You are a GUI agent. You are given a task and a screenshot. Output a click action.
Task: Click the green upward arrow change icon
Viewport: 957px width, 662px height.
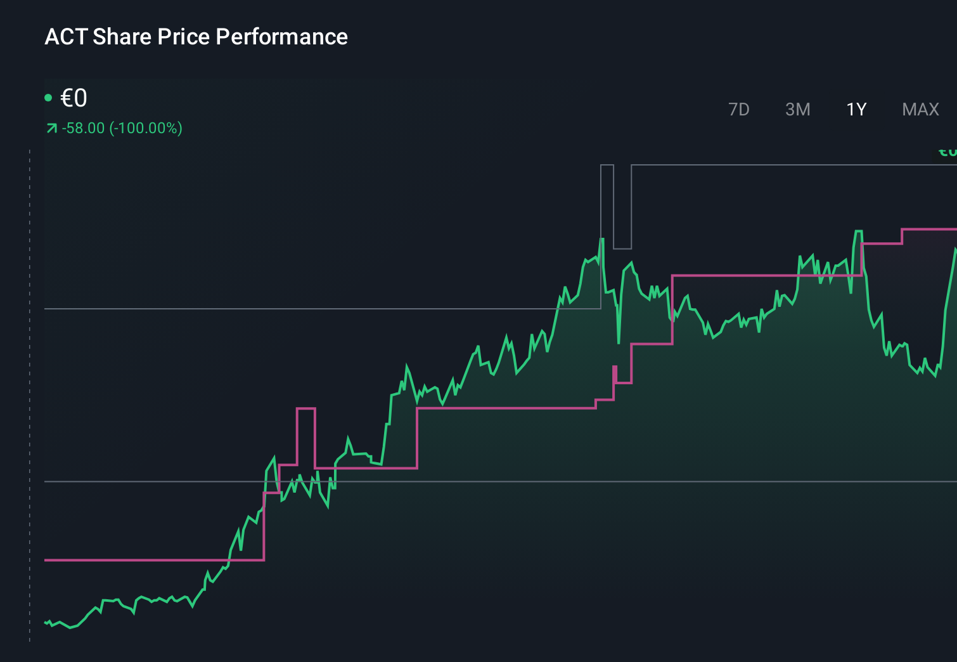tap(51, 127)
